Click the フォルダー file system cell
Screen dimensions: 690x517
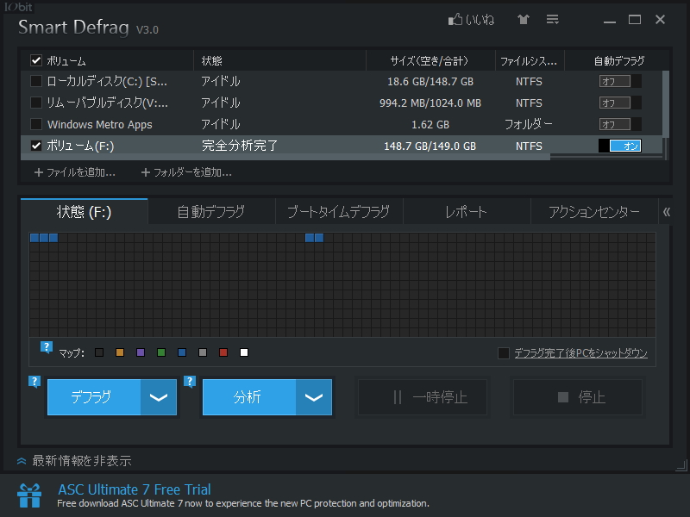tap(529, 124)
